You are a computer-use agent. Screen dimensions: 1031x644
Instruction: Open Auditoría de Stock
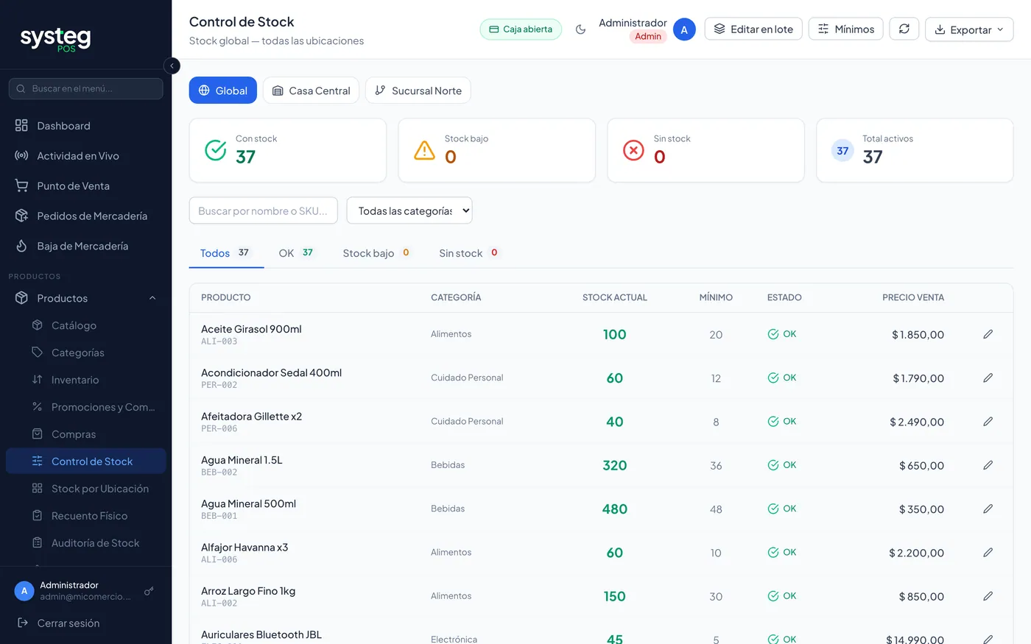tap(85, 543)
